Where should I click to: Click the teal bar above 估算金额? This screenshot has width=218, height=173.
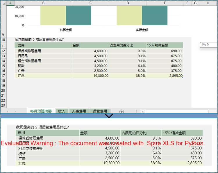click(x=78, y=15)
